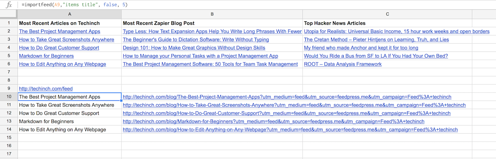The width and height of the screenshot is (496, 159).
Task: Open 'How to Do Great Customer Support' link in row 4
Action: [59, 48]
